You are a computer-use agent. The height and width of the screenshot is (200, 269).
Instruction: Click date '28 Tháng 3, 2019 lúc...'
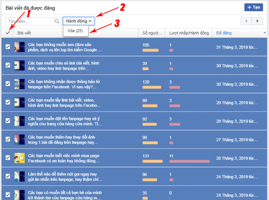pos(237,121)
